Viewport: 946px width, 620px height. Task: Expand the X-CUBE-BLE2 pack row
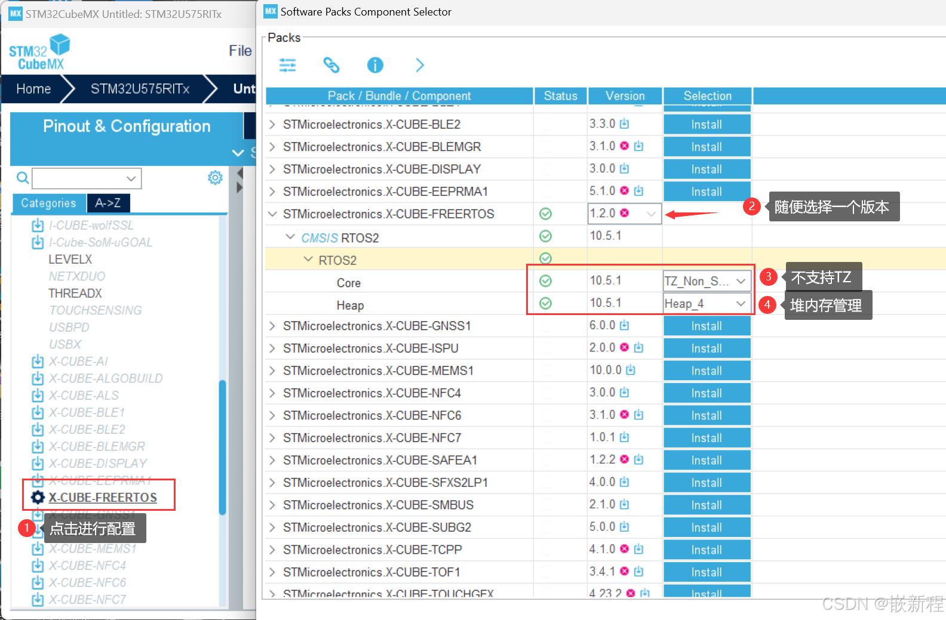click(x=272, y=124)
